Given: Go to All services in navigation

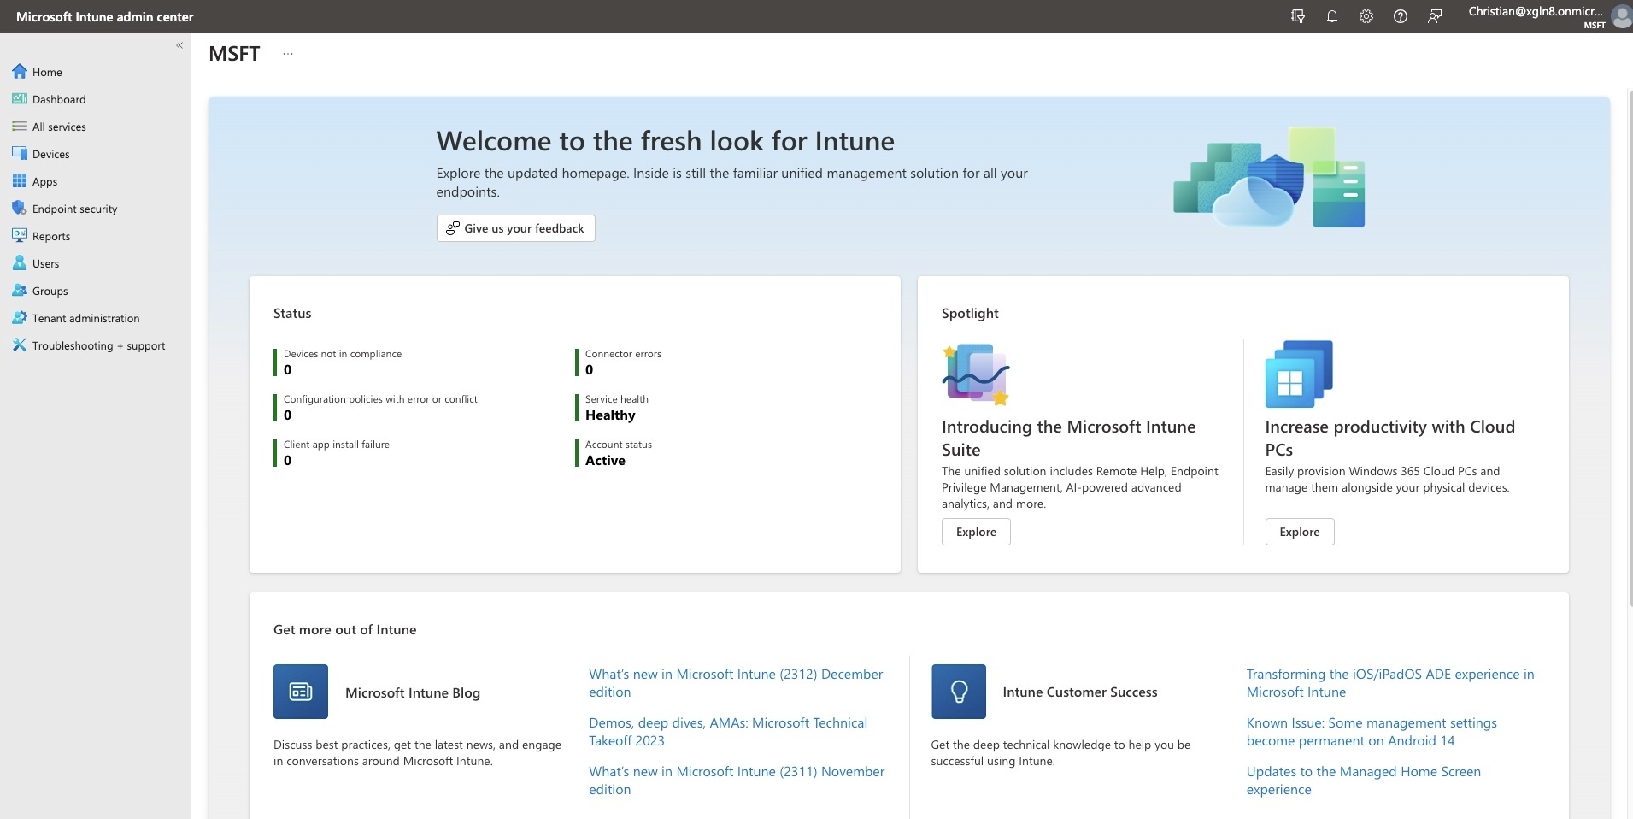Looking at the screenshot, I should [x=59, y=127].
